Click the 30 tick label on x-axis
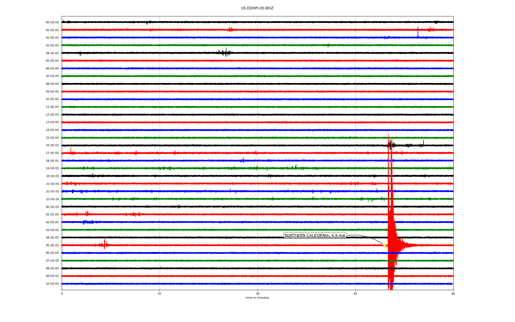The image size is (515, 322). pyautogui.click(x=257, y=294)
